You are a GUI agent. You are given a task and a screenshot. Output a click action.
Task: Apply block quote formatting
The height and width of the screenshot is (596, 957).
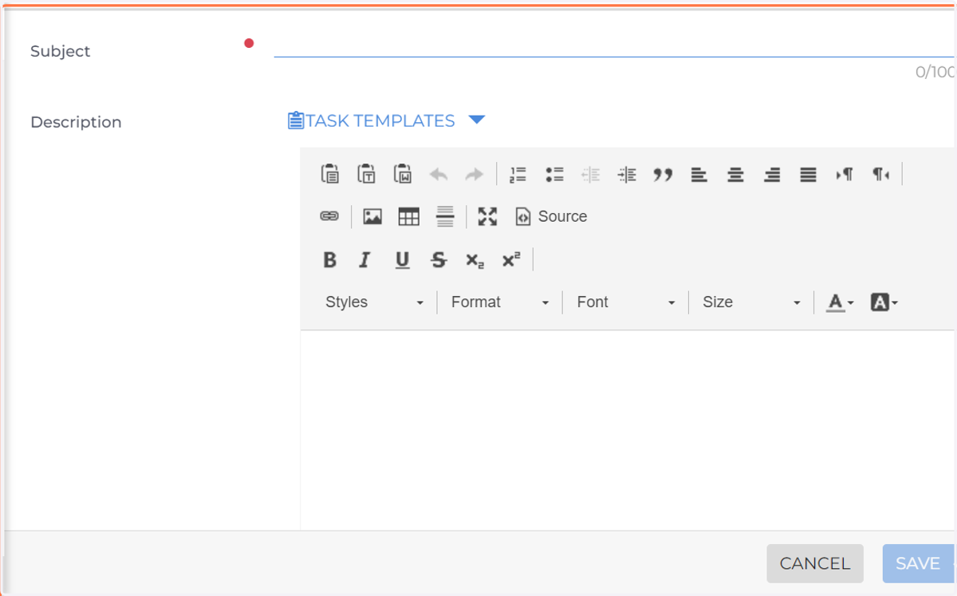[x=664, y=174]
